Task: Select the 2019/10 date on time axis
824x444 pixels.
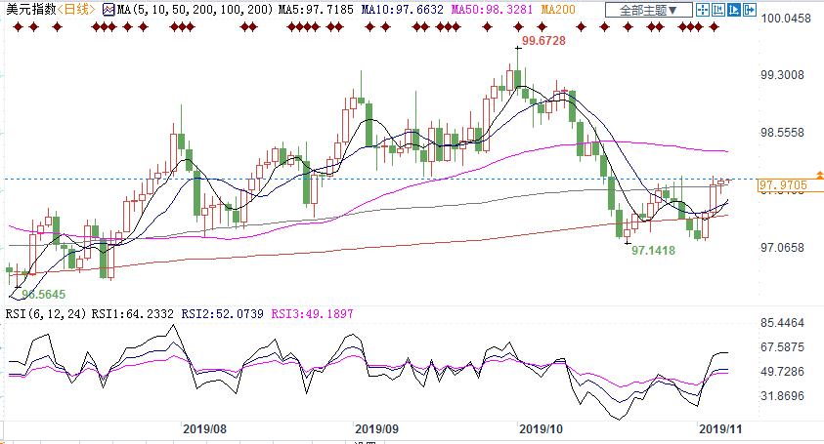Action: tap(541, 428)
